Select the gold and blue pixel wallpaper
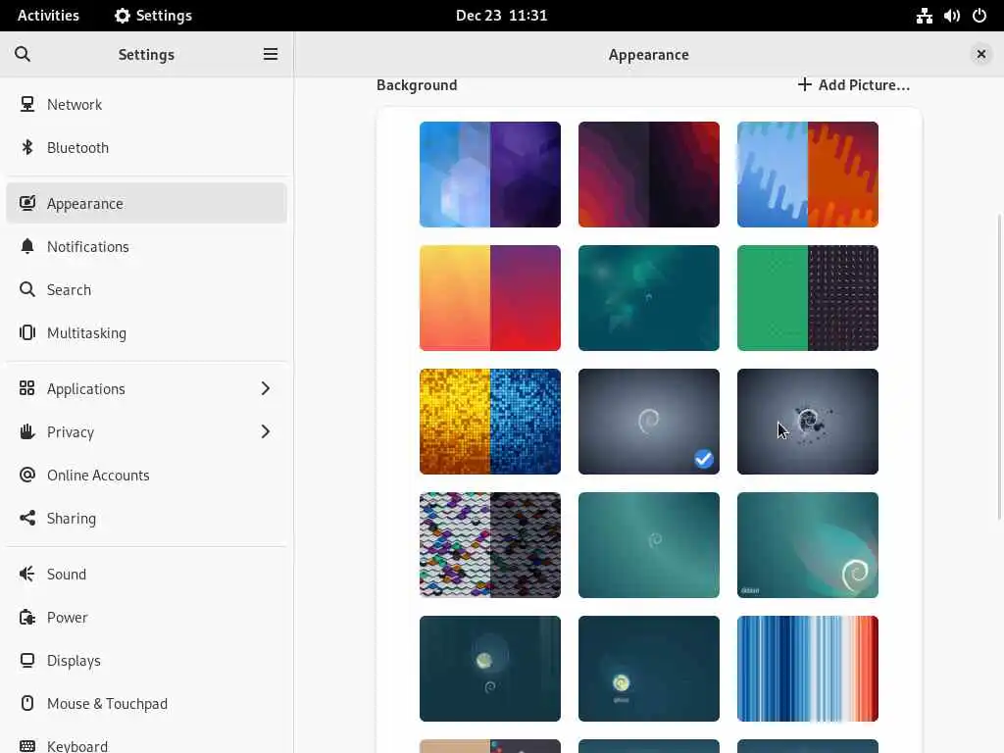Viewport: 1004px width, 753px height. (490, 422)
